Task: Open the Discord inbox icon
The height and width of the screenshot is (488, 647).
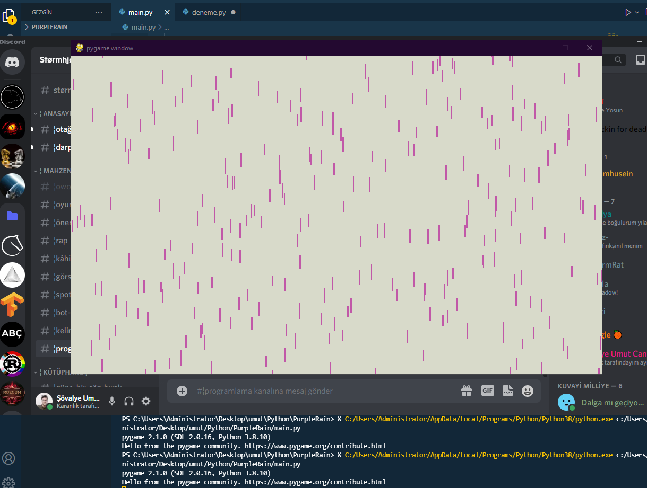Action: click(641, 60)
